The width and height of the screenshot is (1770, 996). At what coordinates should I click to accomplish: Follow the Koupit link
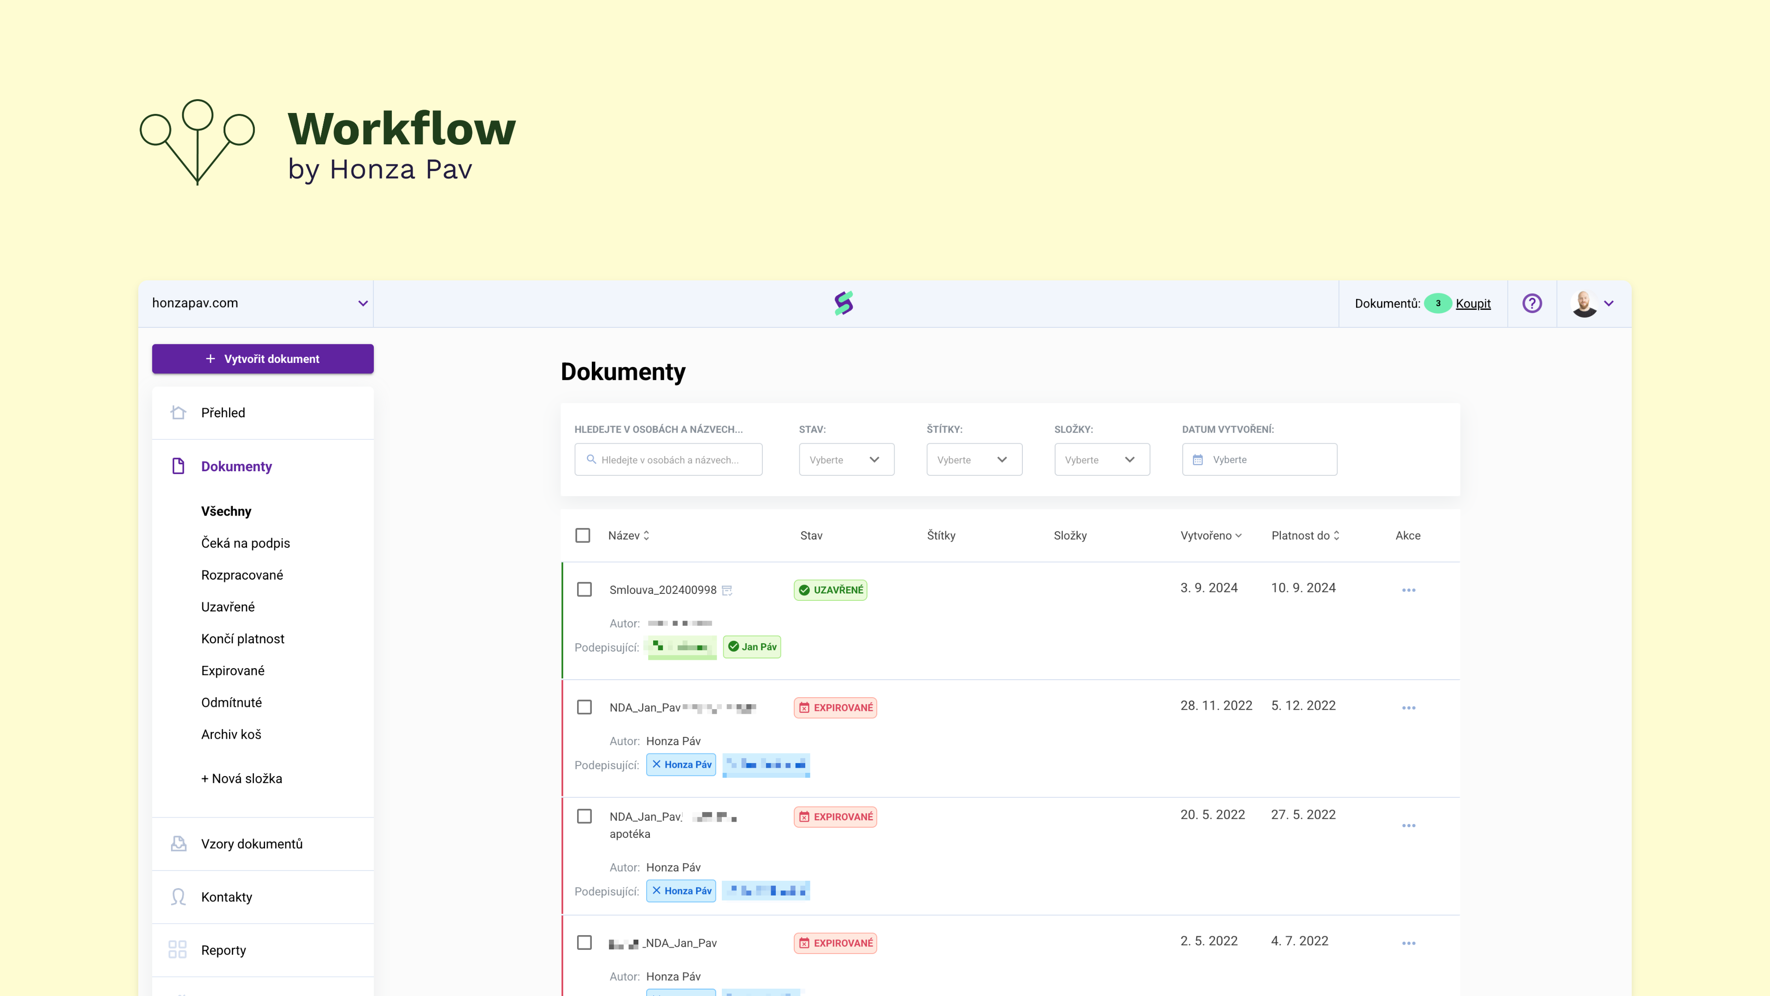pos(1473,303)
